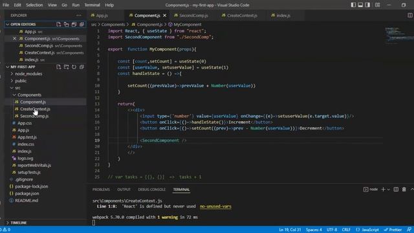Open the Terminal menu
The height and width of the screenshot is (233, 414).
[92, 5]
